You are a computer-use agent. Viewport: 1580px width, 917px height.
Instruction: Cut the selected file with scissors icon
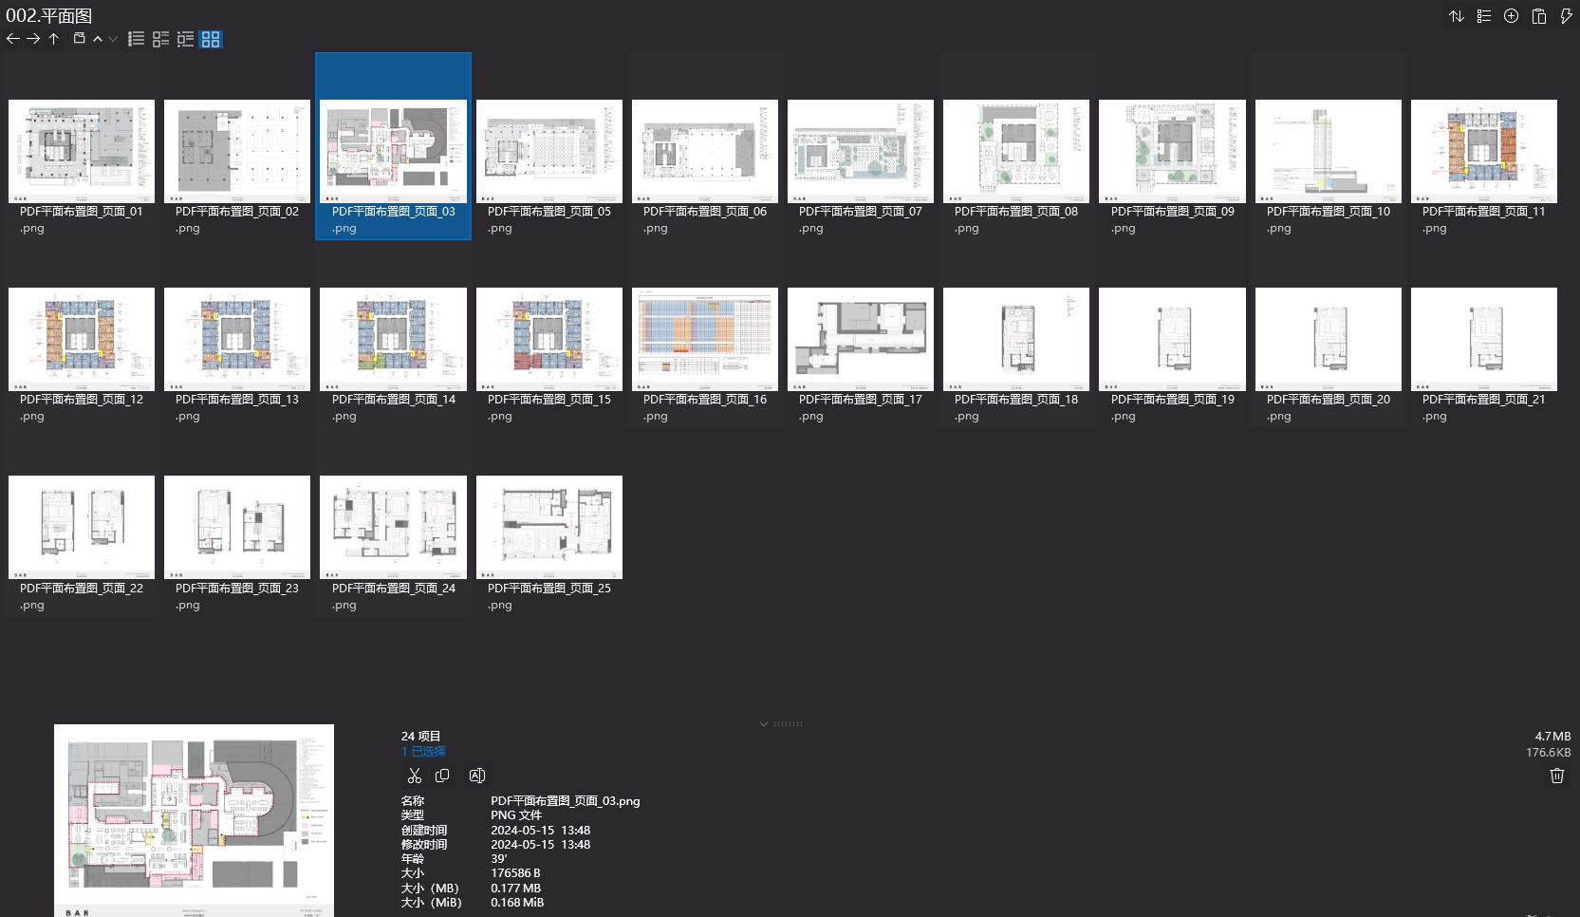[414, 776]
